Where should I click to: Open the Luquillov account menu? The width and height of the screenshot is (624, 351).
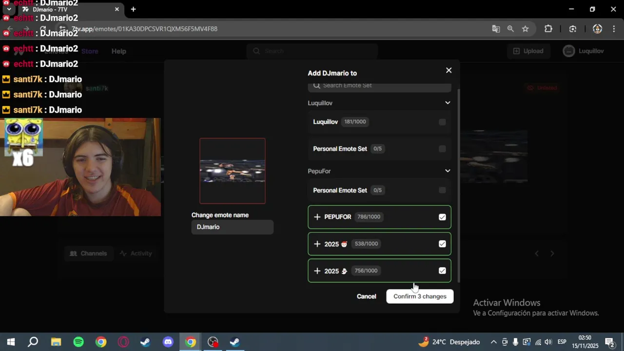point(584,51)
